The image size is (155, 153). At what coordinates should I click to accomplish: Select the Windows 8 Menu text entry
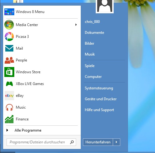point(30,12)
